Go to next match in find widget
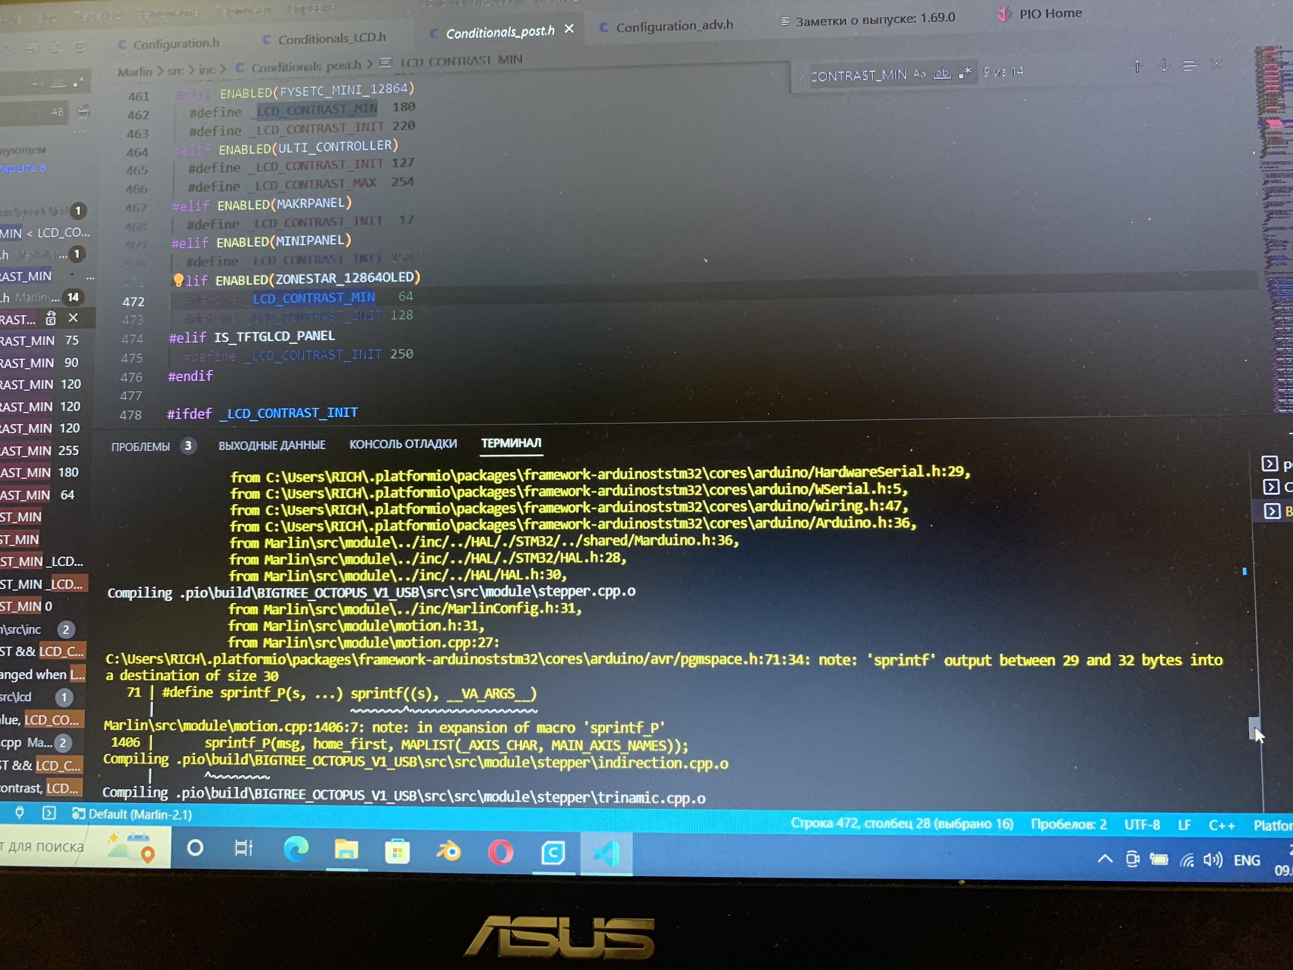 pyautogui.click(x=1164, y=65)
